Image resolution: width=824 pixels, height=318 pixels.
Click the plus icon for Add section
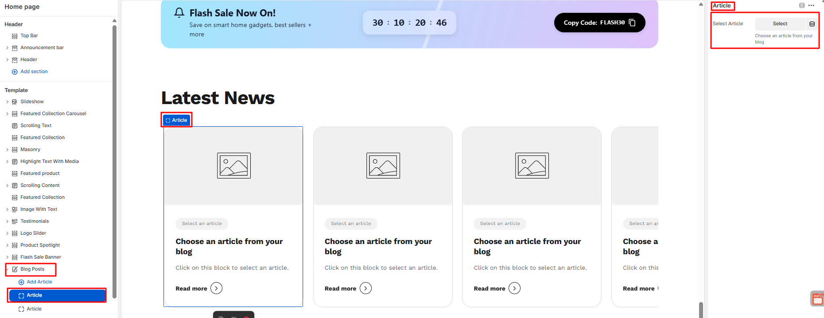click(15, 72)
